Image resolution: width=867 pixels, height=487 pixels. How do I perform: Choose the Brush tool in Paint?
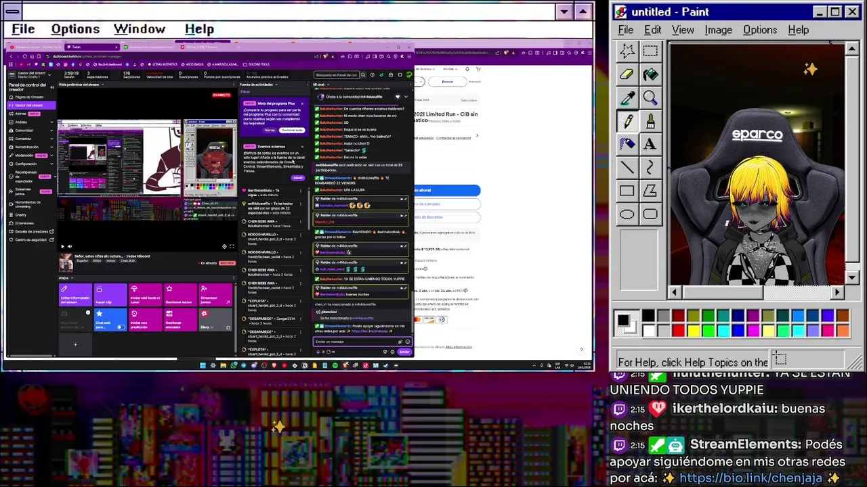click(x=650, y=121)
